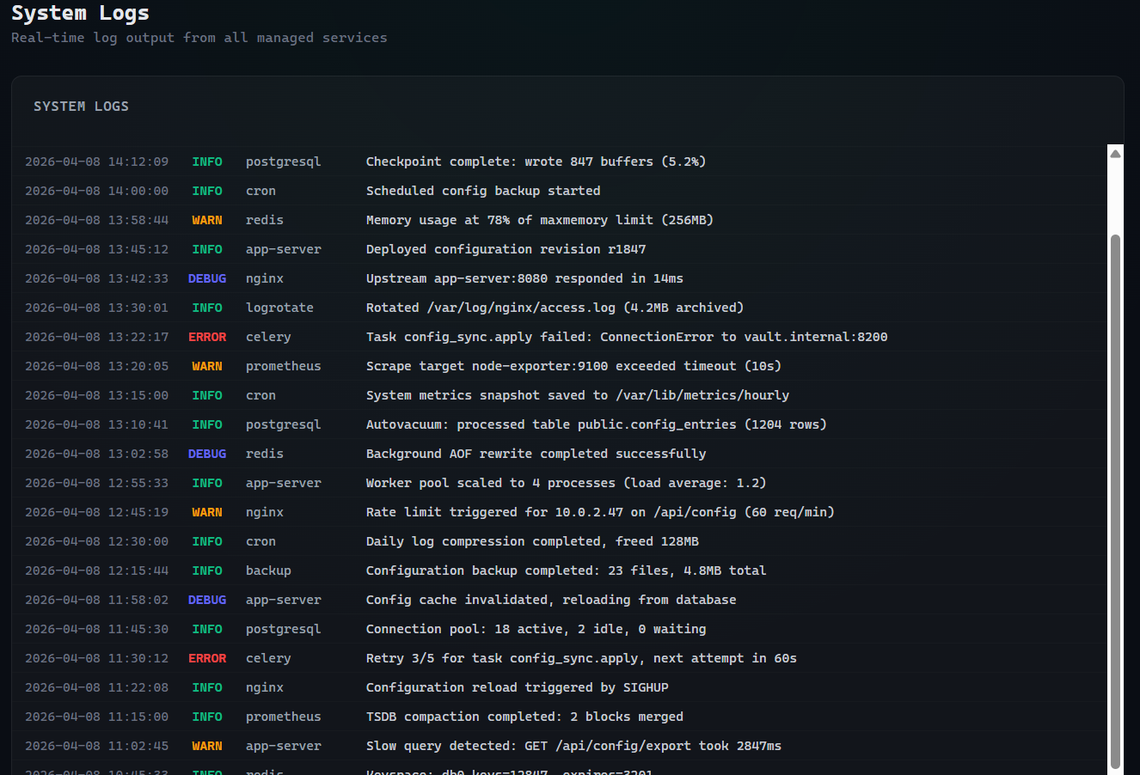
Task: Click 'Slow query detected' warning message
Action: pos(573,746)
